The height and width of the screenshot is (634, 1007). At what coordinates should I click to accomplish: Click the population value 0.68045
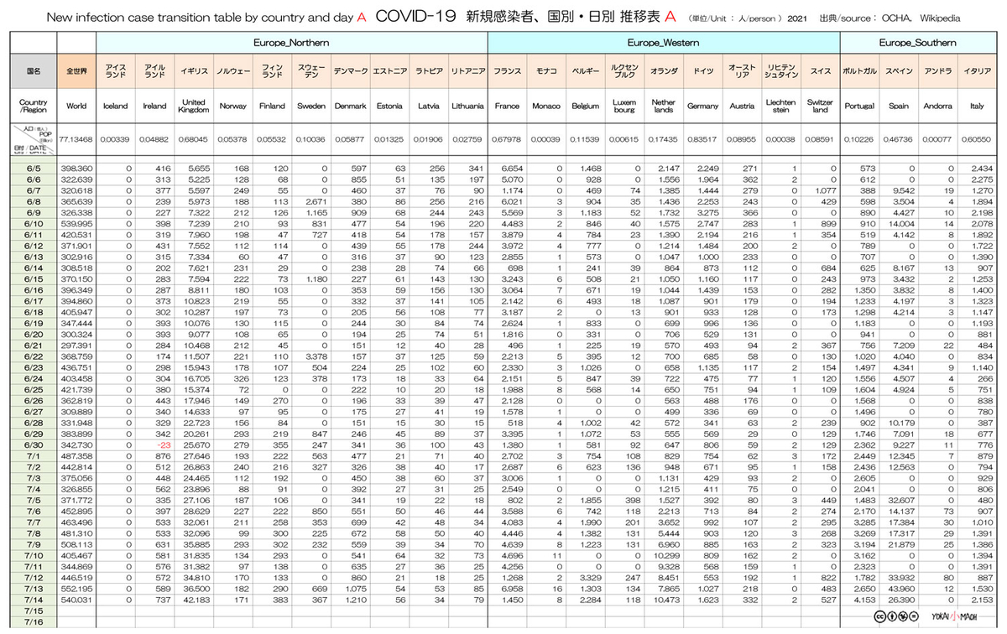coord(194,140)
